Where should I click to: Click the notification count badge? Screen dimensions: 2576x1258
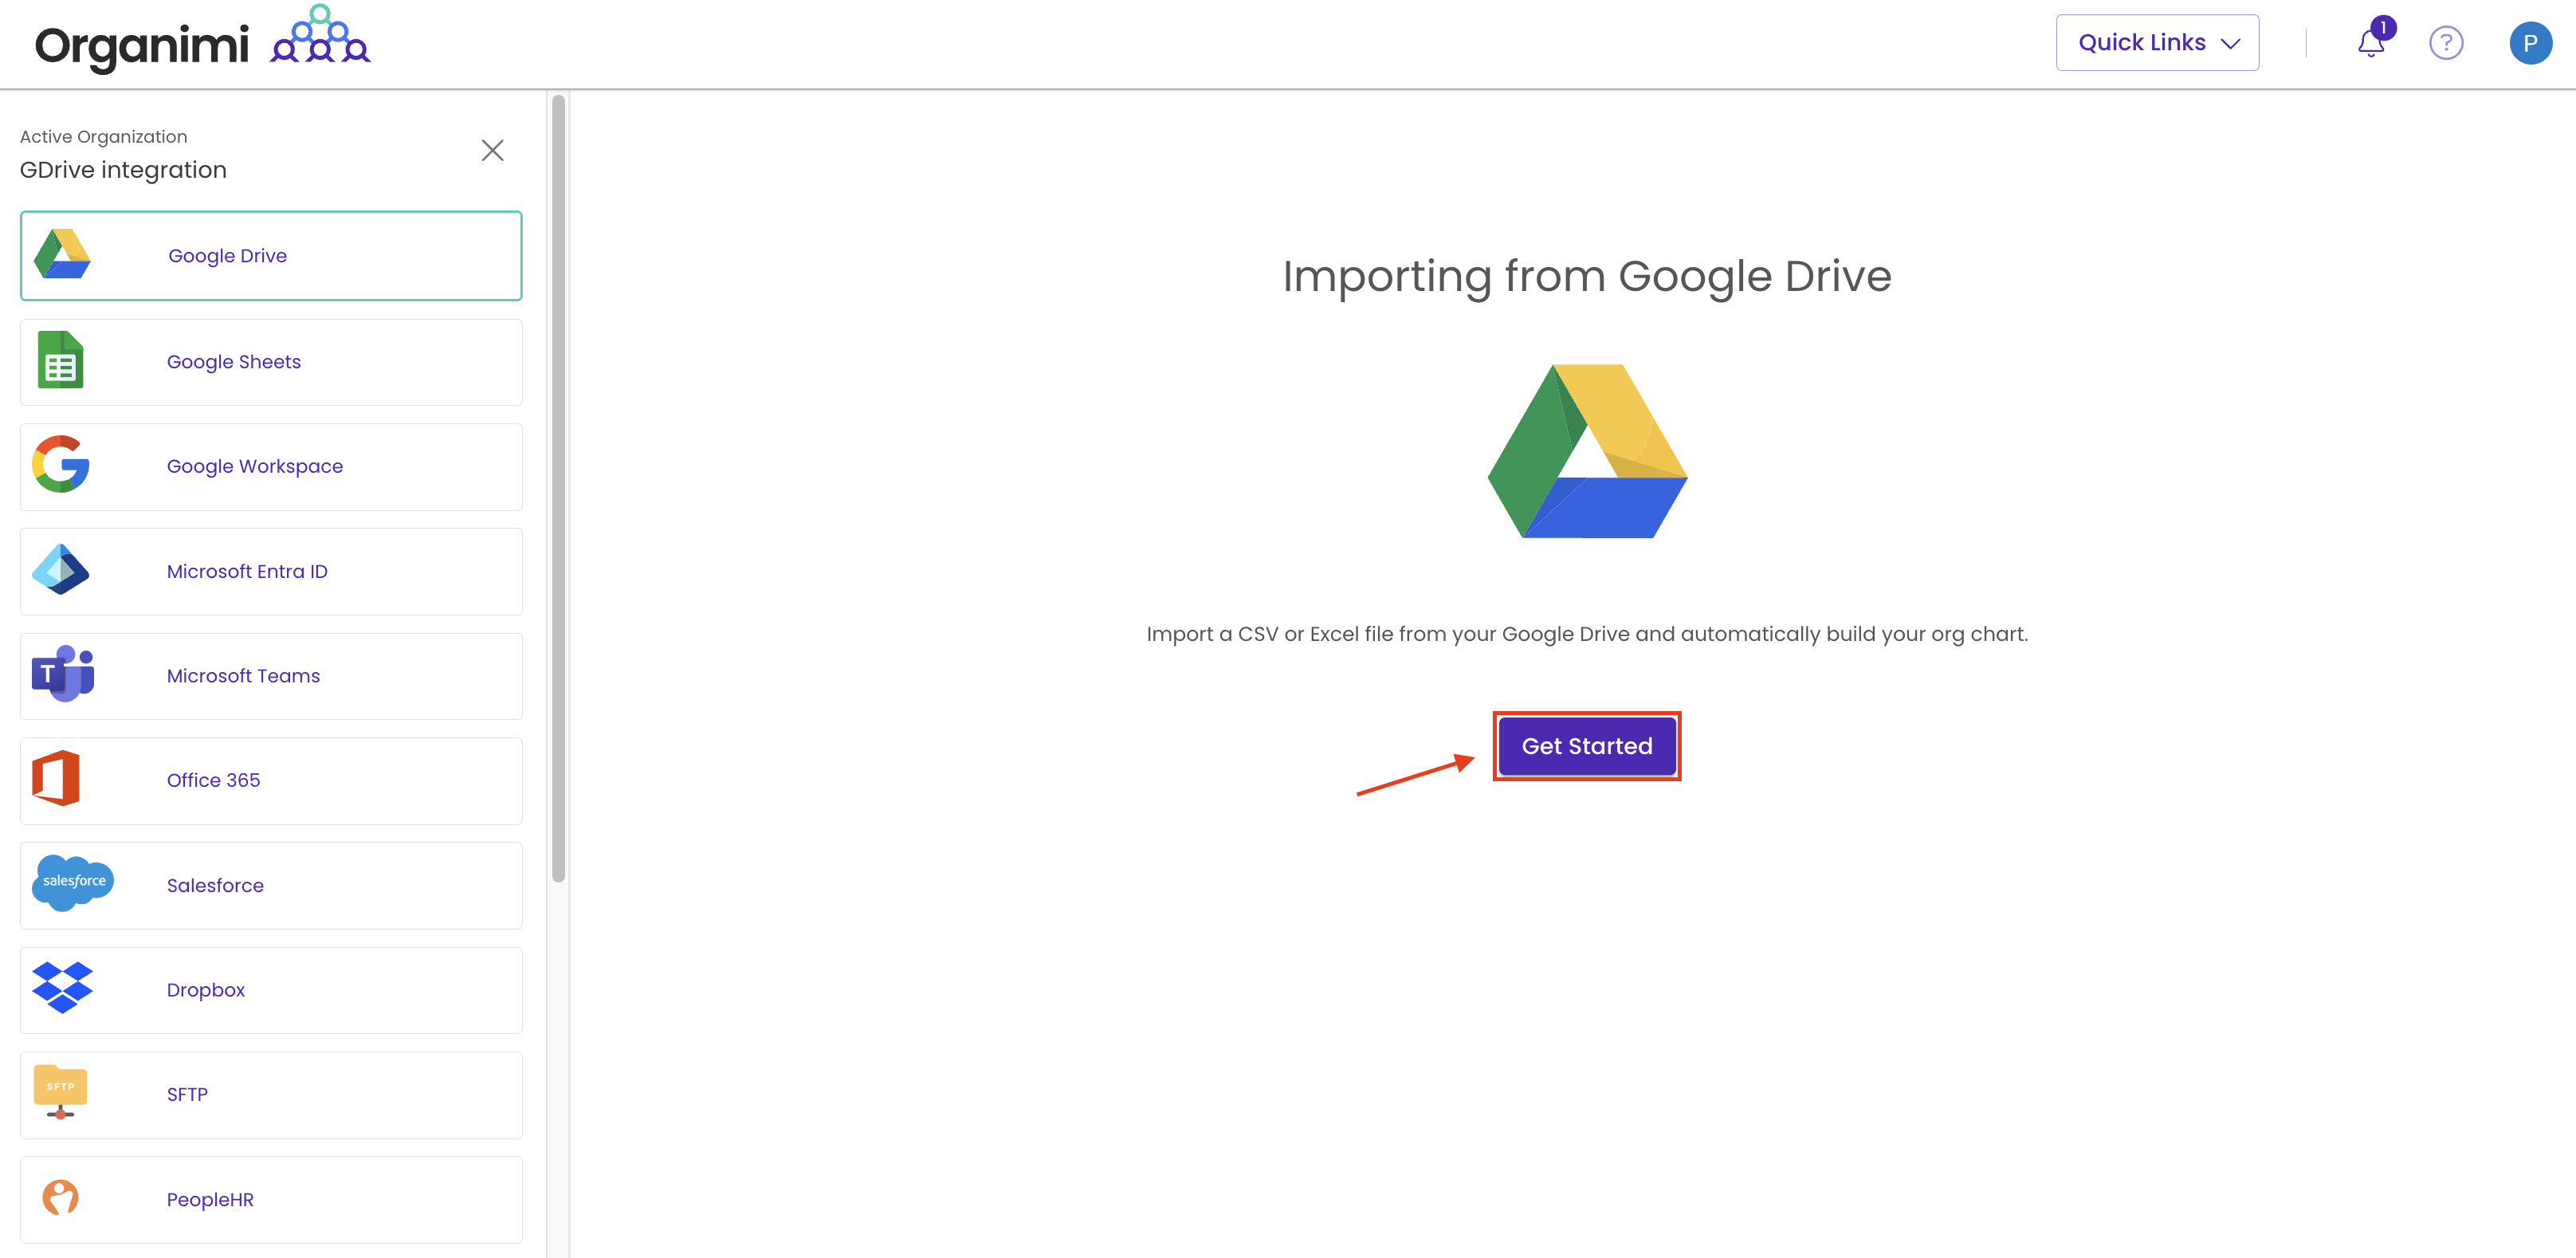[x=2383, y=28]
